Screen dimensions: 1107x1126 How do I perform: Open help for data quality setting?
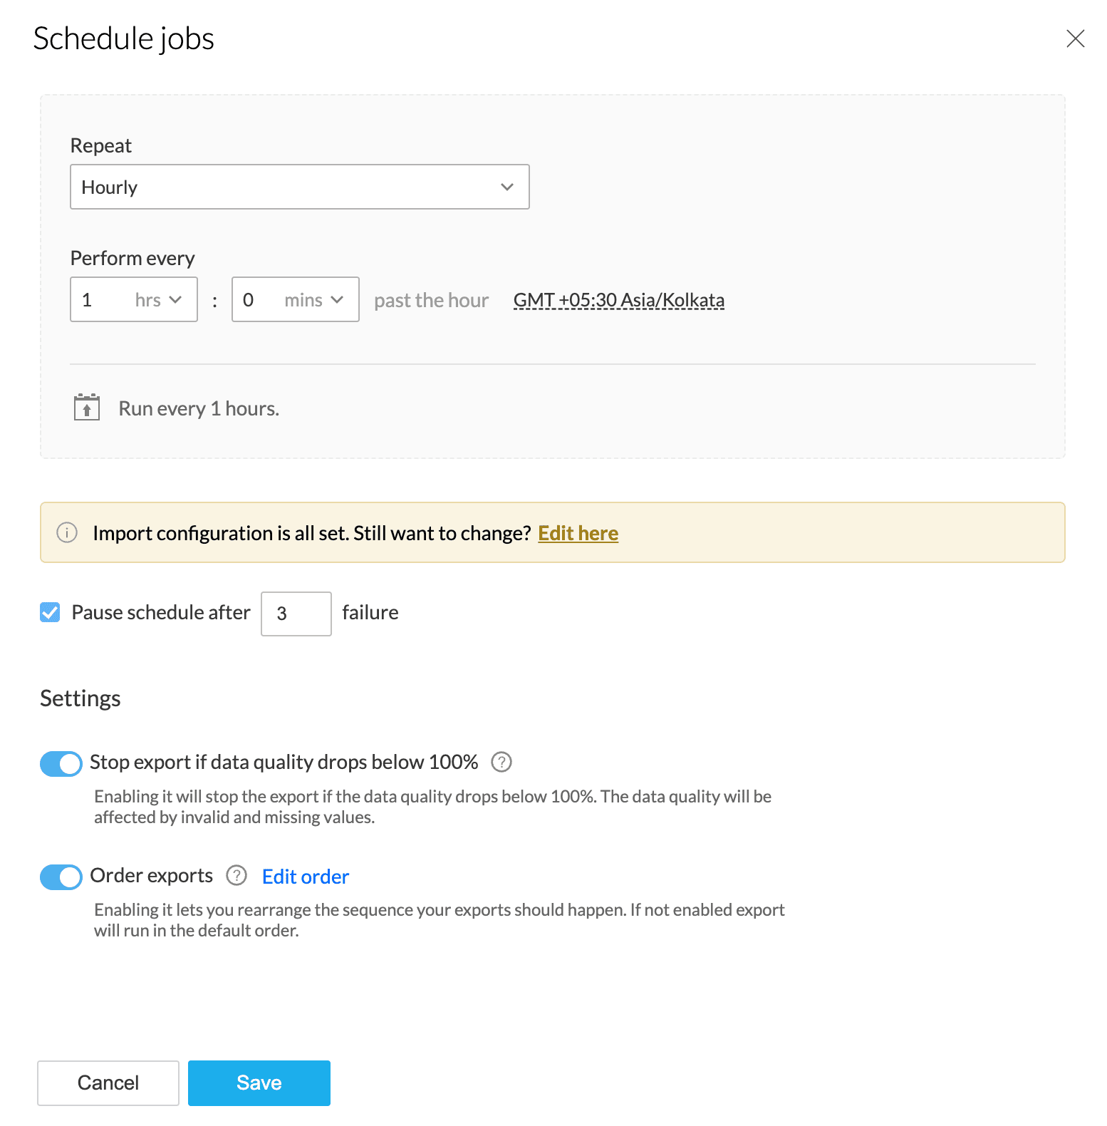tap(501, 762)
